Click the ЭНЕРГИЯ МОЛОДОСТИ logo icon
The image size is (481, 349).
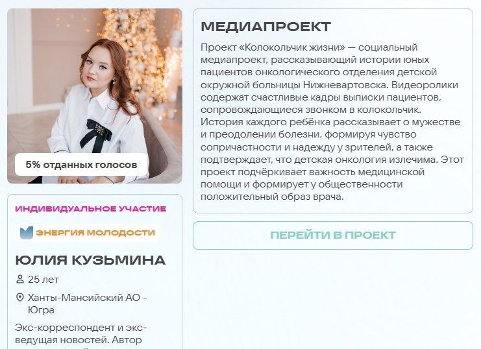coord(27,233)
